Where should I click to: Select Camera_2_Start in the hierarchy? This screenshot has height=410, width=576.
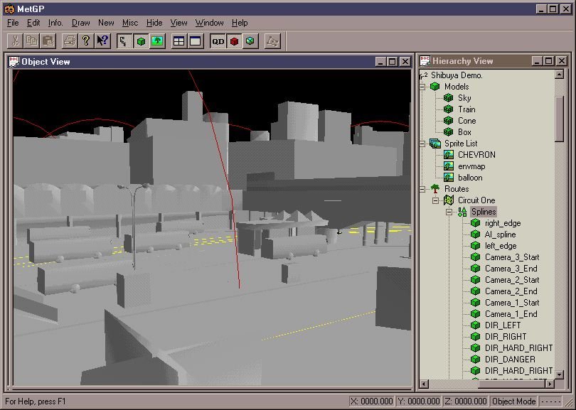(512, 280)
